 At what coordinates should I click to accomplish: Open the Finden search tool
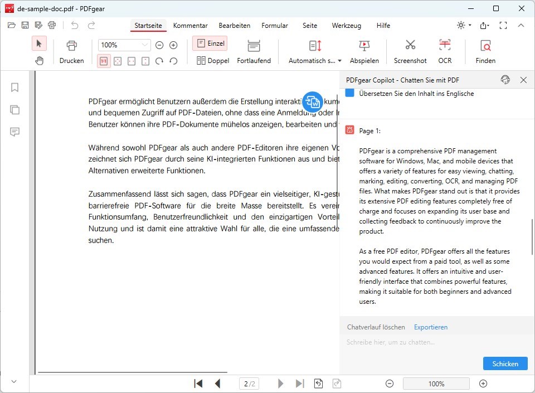click(x=485, y=52)
